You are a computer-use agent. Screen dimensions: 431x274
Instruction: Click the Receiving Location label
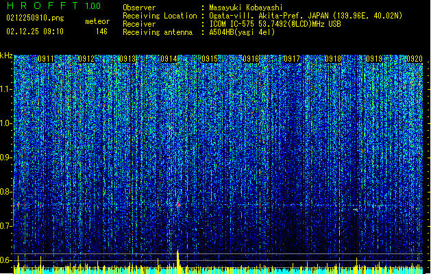pyautogui.click(x=160, y=16)
